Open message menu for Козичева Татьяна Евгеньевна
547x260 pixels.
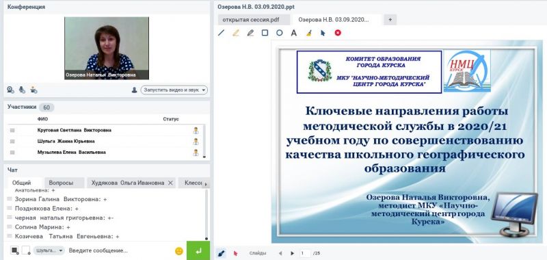click(10, 236)
